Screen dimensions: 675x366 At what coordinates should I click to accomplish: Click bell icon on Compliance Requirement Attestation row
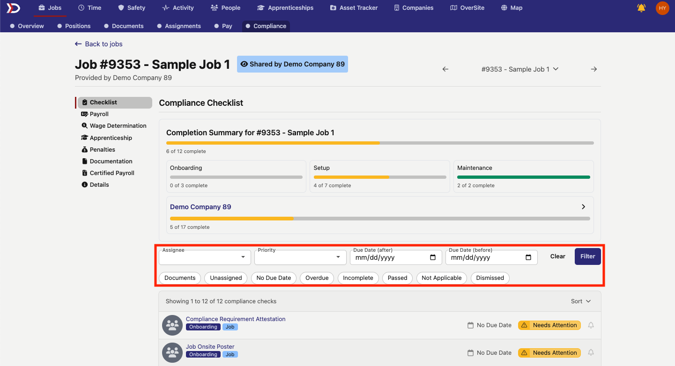tap(591, 325)
